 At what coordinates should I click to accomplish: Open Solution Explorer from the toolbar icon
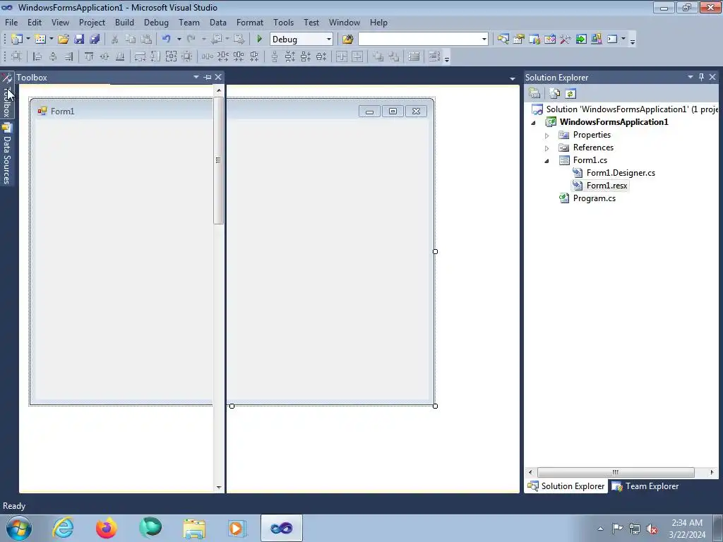pyautogui.click(x=503, y=40)
